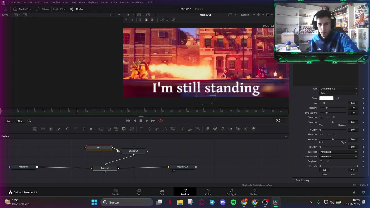Open Spotify from the taskbar
The width and height of the screenshot is (370, 208).
233,202
